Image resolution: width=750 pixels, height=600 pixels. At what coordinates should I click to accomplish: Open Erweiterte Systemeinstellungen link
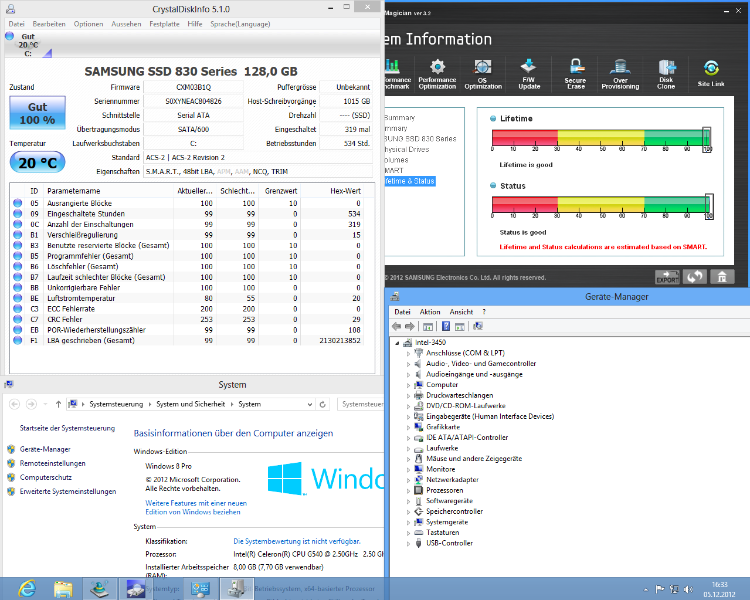click(x=68, y=491)
